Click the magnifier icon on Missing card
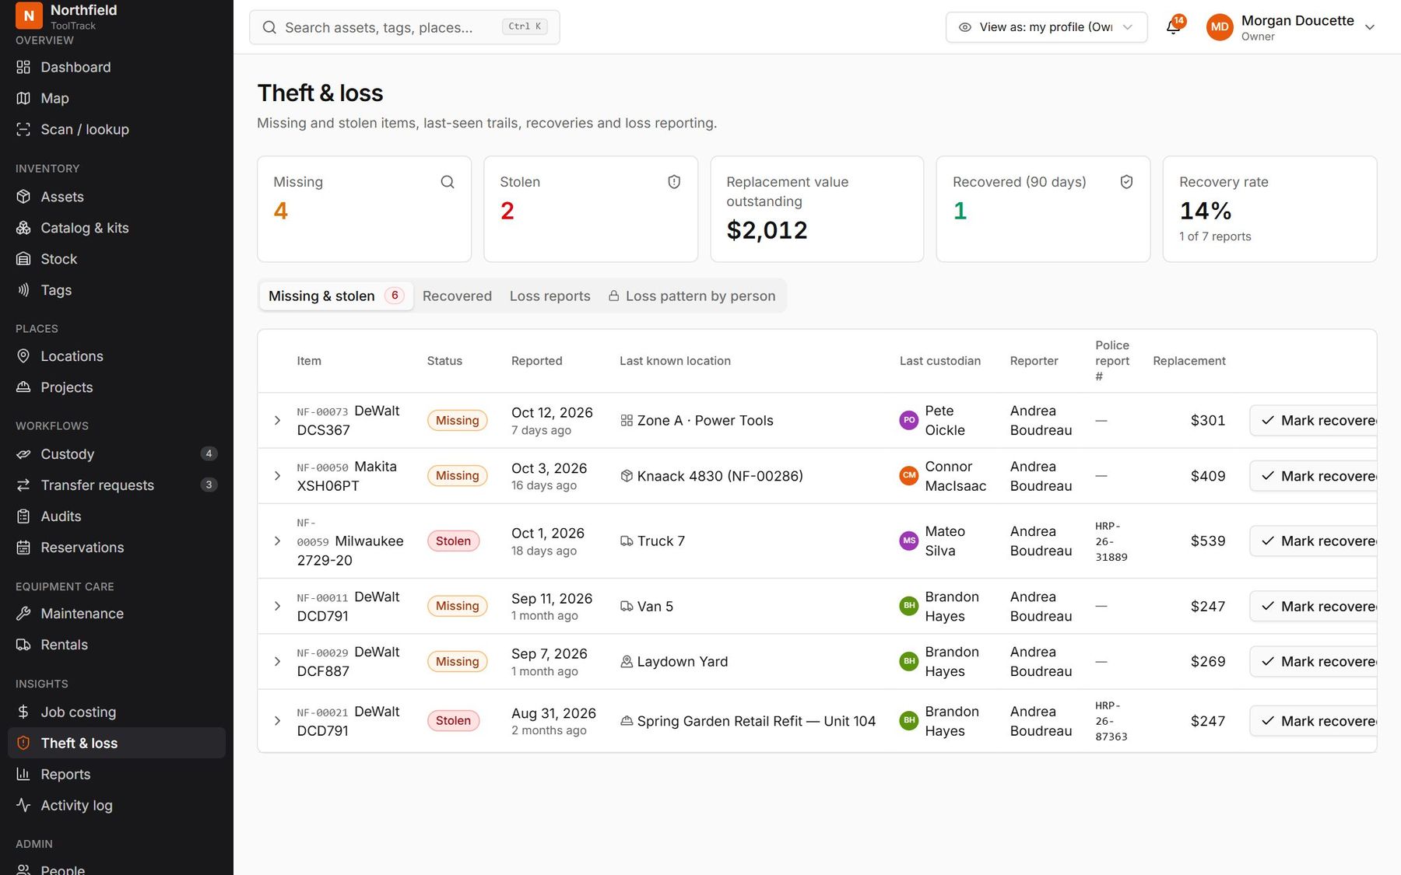1401x875 pixels. point(448,182)
